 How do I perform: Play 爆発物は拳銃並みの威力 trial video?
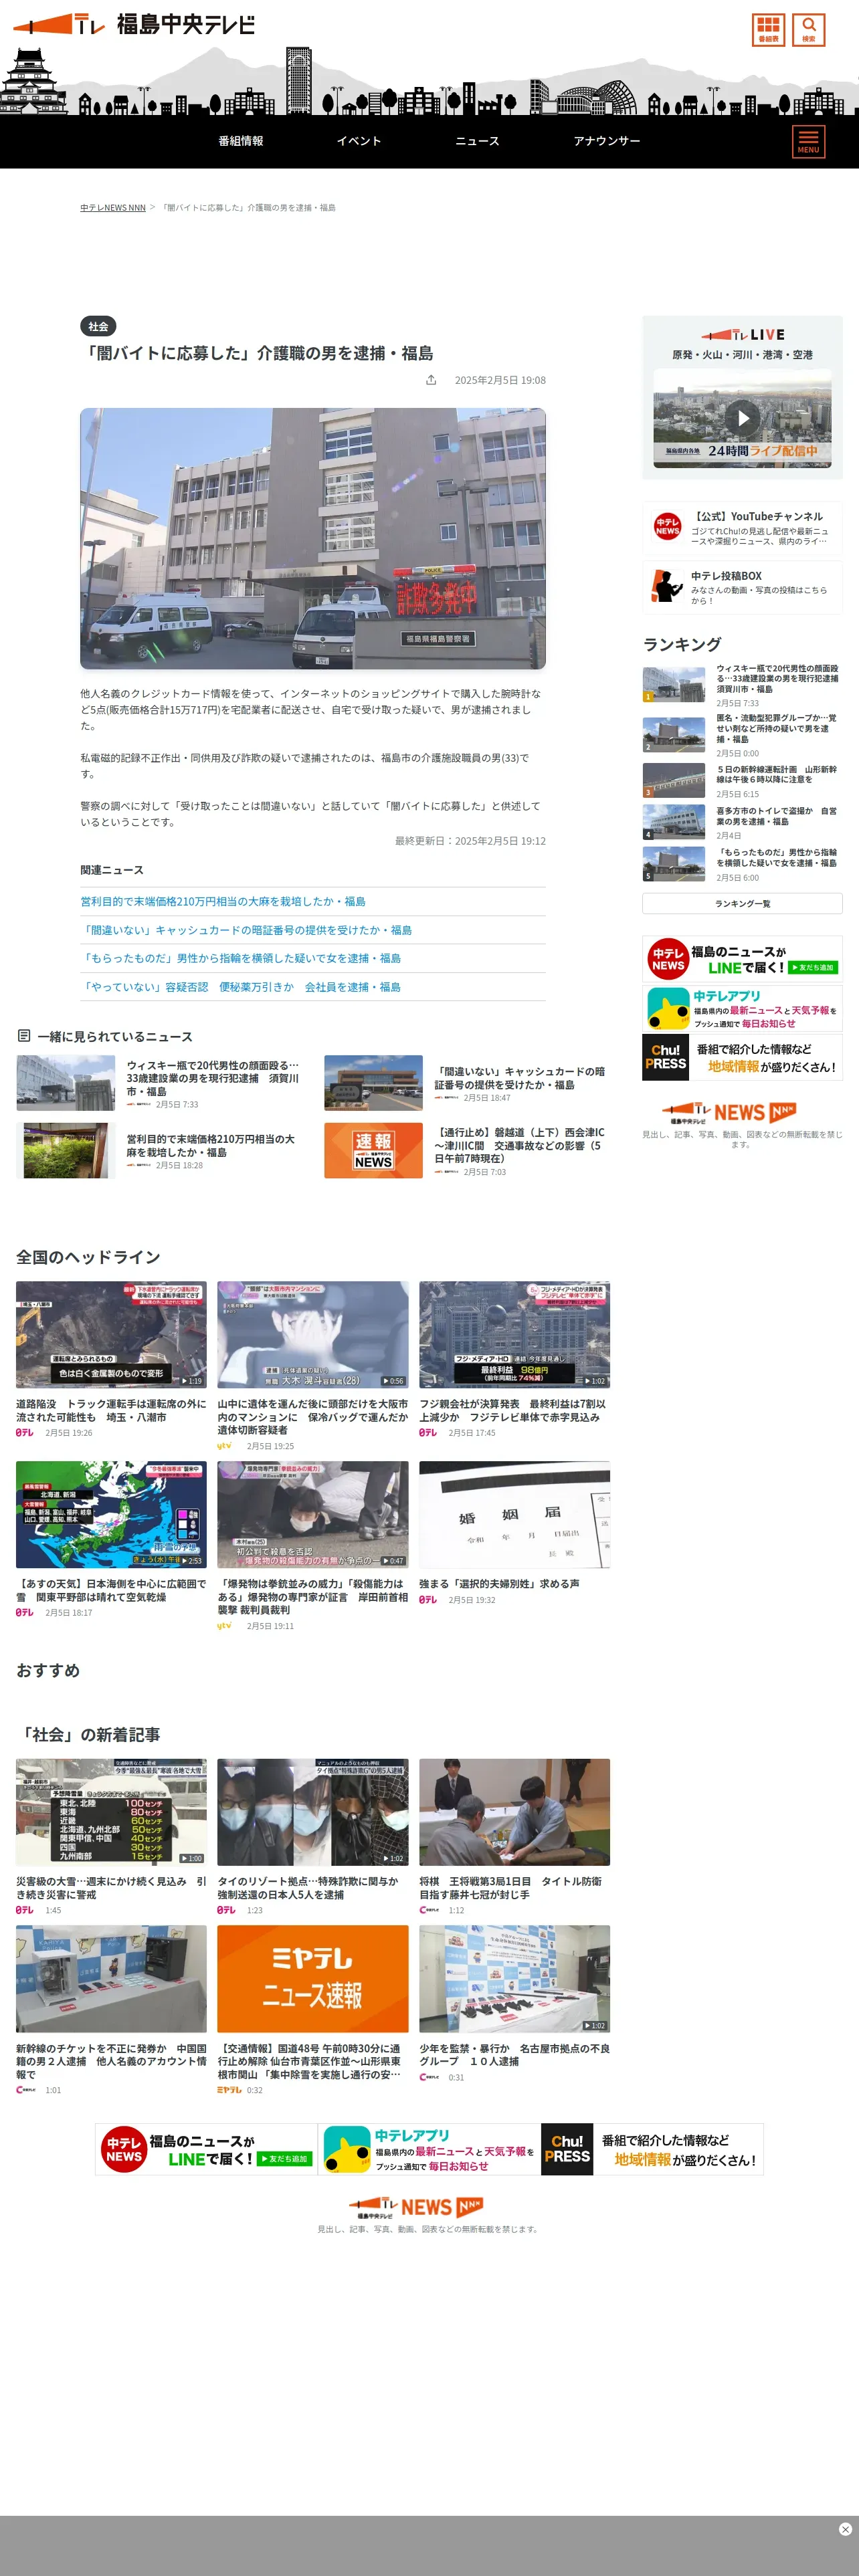tap(313, 1514)
